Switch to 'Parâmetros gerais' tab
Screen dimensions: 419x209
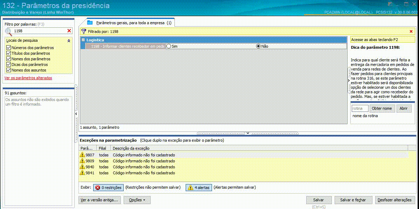point(131,23)
